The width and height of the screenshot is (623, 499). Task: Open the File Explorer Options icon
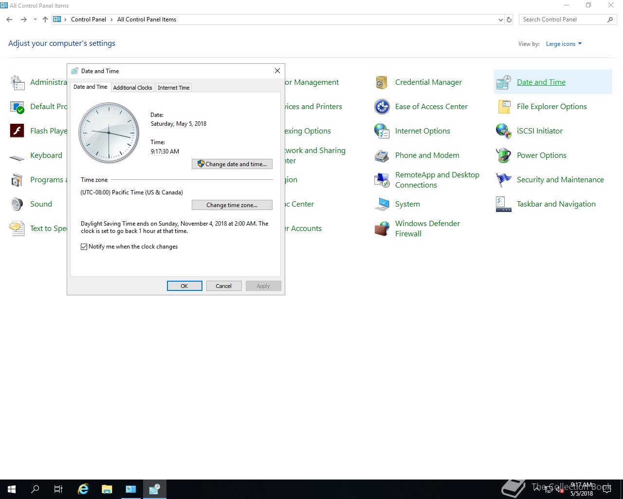(x=503, y=107)
